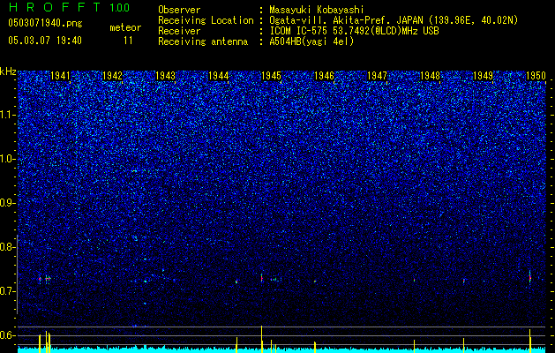Select the 1943 time marker

point(165,76)
